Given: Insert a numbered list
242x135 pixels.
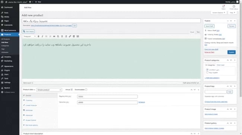Looking at the screenshot, I should click(50, 36).
